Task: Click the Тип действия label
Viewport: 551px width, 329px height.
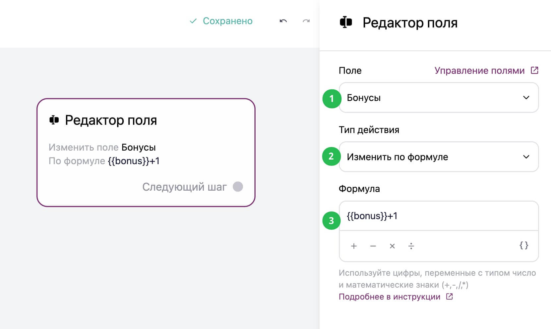Action: coord(369,130)
